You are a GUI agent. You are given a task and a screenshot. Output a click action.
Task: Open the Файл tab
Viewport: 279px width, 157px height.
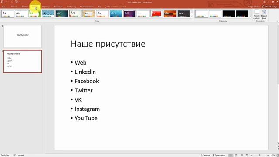tap(4, 7)
